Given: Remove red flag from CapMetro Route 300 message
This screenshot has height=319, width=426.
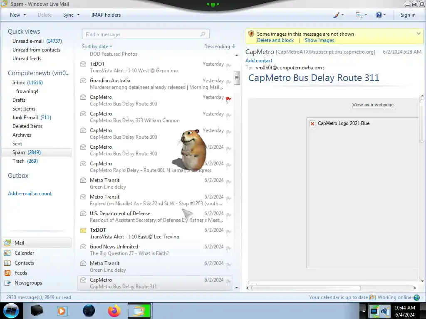Looking at the screenshot, I should pos(229,100).
